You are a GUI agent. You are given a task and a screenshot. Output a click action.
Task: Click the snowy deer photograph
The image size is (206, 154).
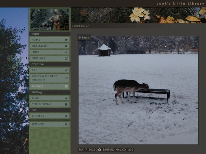click(138, 90)
